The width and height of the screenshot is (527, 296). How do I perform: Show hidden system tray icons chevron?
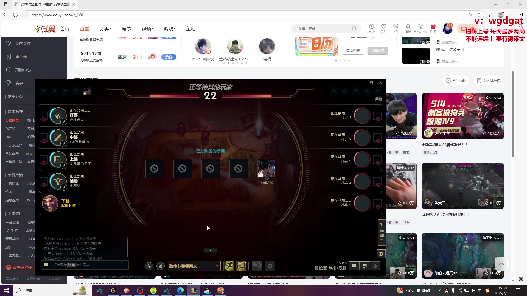tap(440, 291)
